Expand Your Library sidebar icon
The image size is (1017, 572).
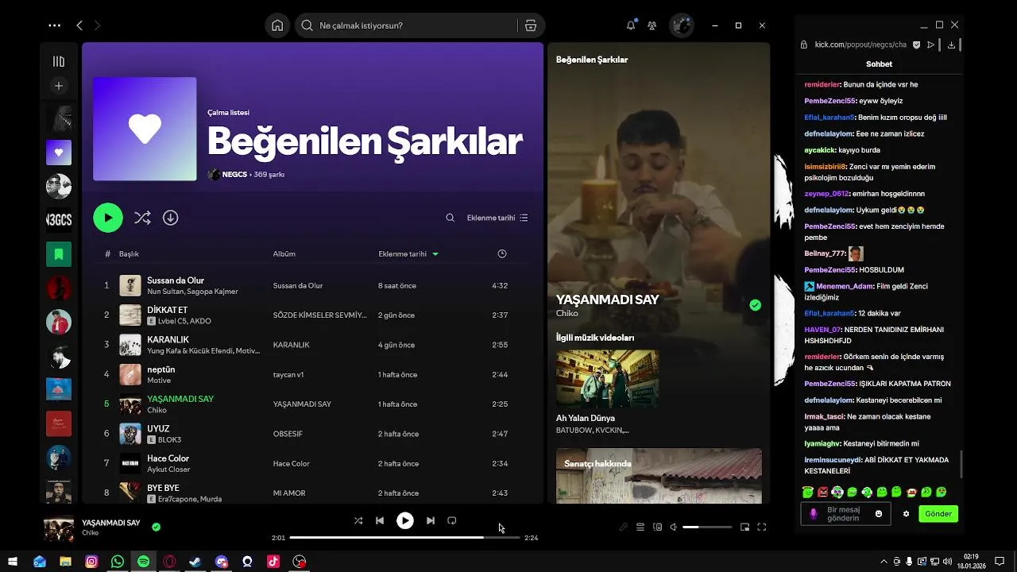coord(59,61)
